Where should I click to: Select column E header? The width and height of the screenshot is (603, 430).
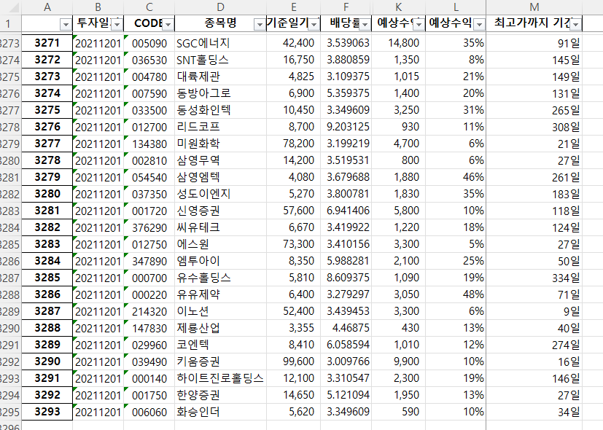click(x=293, y=7)
